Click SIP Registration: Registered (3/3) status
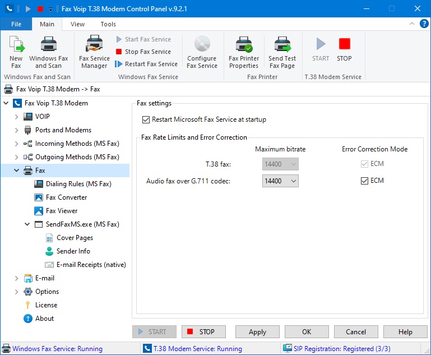 tap(342, 349)
